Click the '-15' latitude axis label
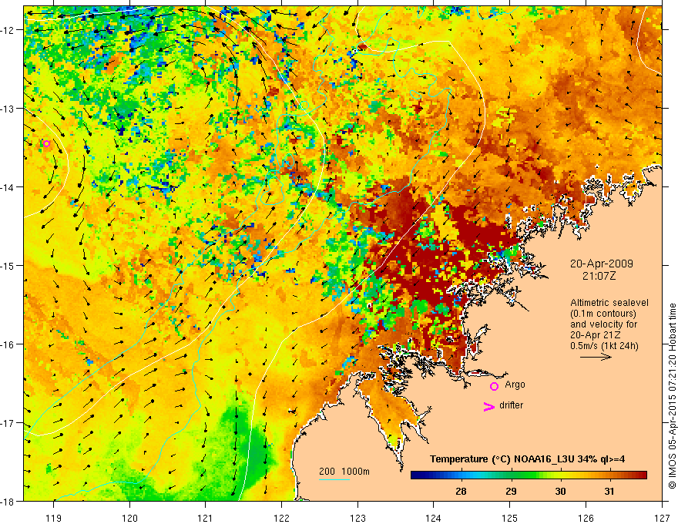The image size is (678, 524). pyautogui.click(x=8, y=265)
